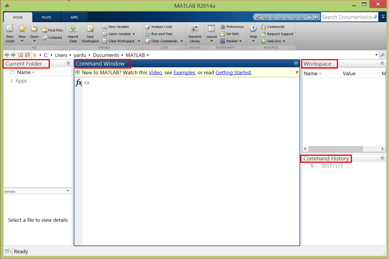Run Analyze Code
This screenshot has width=389, height=259.
159,26
